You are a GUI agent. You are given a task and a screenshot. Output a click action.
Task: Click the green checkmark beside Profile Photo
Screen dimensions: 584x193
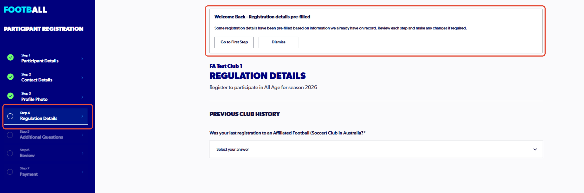point(10,96)
